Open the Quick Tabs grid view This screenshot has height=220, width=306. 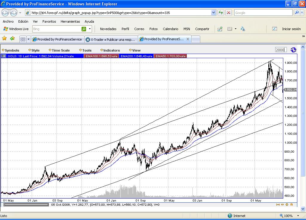coord(23,39)
